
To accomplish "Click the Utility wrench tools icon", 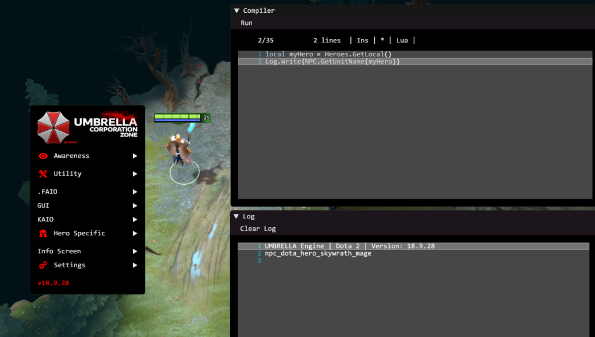I will [x=42, y=174].
